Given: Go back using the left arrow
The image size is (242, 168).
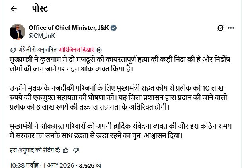Looking at the screenshot, I should pyautogui.click(x=14, y=9).
